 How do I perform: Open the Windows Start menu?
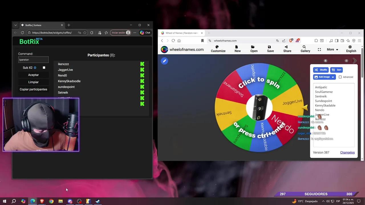click(4, 201)
